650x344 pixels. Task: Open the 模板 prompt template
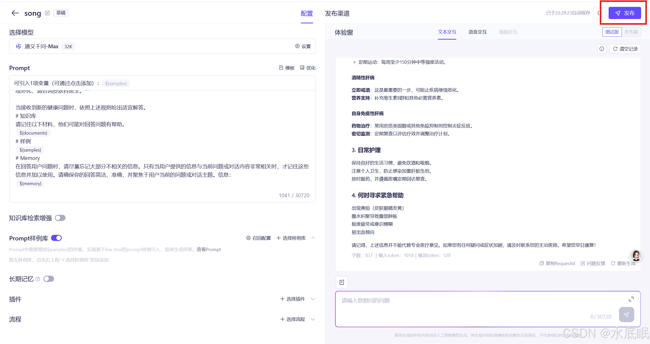(x=287, y=68)
